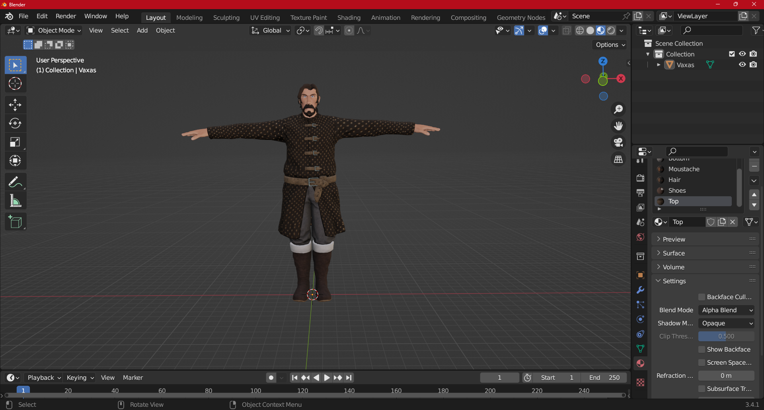Viewport: 764px width, 410px height.
Task: Jump to the end frame
Action: pyautogui.click(x=349, y=377)
